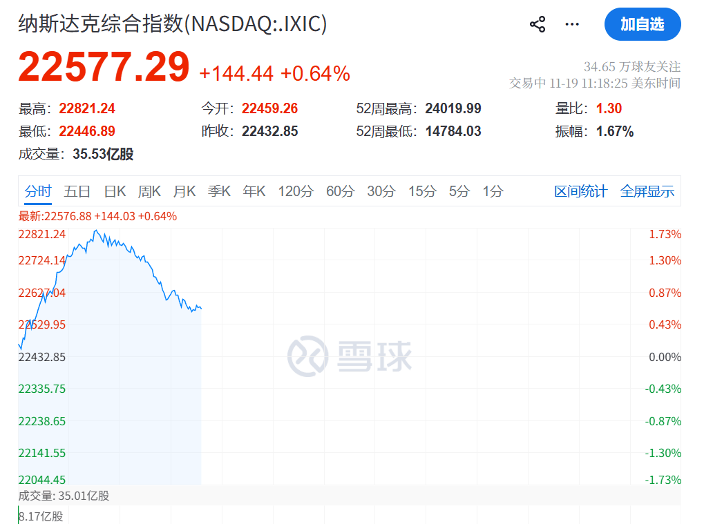This screenshot has width=713, height=524.
Task: Enable 全屏显示 fullscreen display
Action: click(x=647, y=191)
